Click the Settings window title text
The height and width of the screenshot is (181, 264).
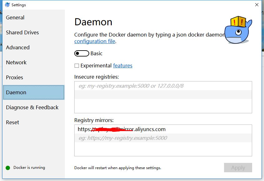(19, 5)
